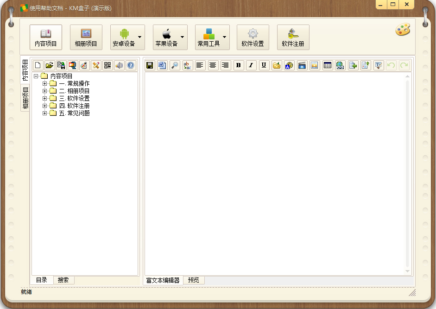Switch to the 搜索 tab
This screenshot has height=309, width=436.
pyautogui.click(x=63, y=280)
